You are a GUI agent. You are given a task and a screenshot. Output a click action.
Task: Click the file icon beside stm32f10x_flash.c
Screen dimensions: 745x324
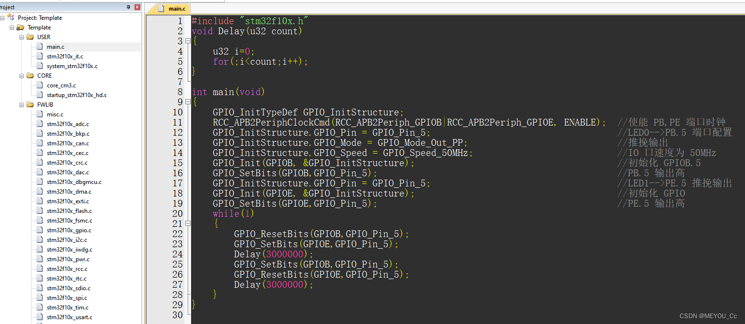tap(40, 211)
